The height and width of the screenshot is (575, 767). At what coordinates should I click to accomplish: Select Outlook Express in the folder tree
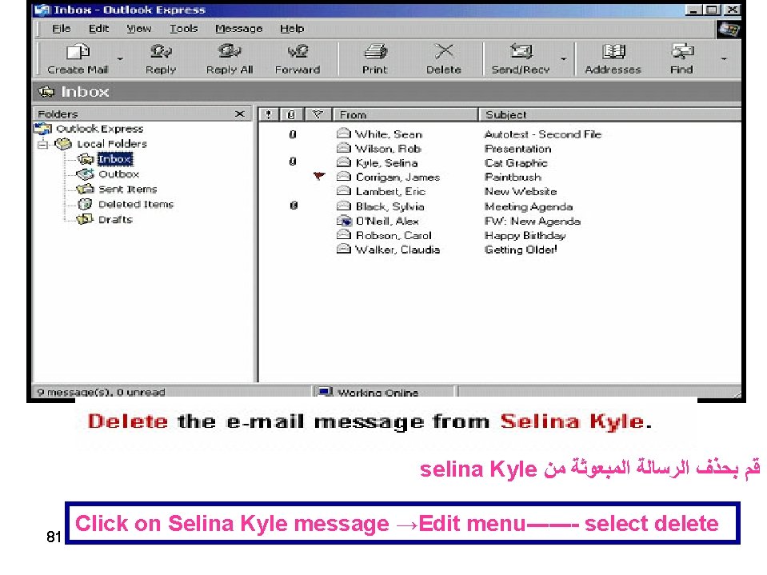click(100, 129)
